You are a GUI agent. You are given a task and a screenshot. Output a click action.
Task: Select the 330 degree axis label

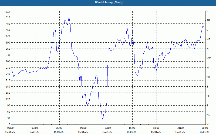click(8, 55)
